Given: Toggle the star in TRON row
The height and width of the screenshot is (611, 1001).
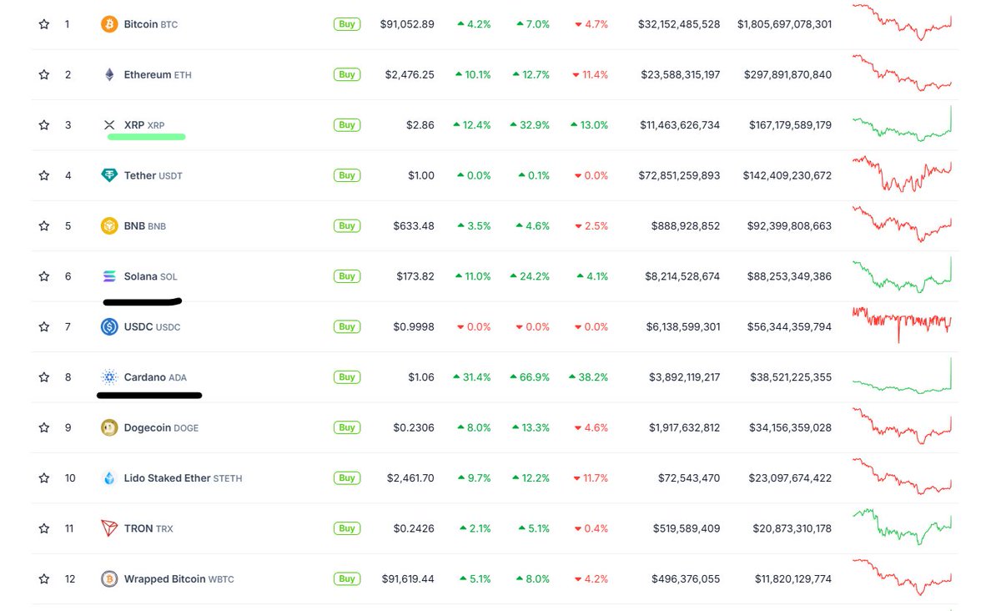Looking at the screenshot, I should pos(43,528).
